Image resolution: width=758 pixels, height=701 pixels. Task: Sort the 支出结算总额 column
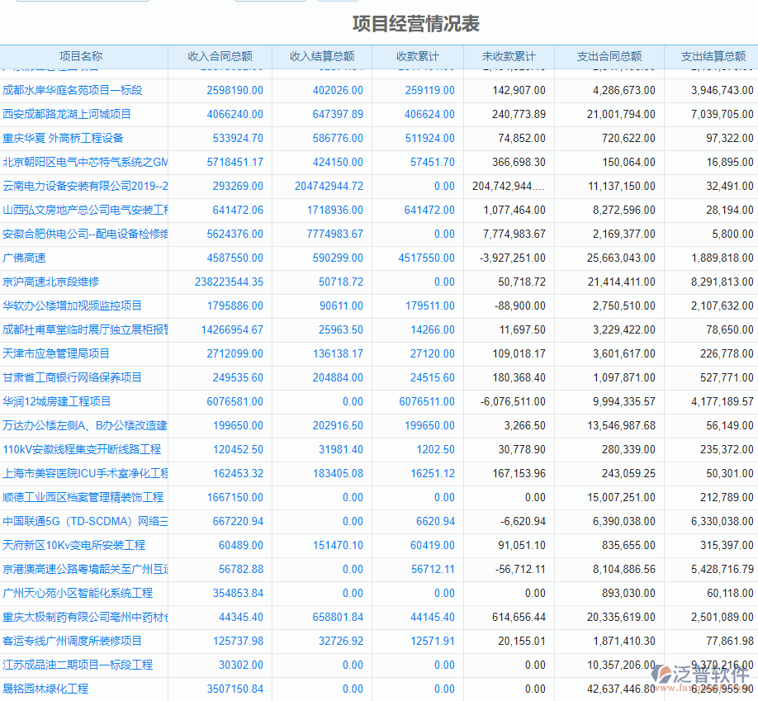pos(714,56)
